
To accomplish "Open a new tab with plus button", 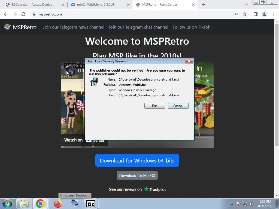I will (x=204, y=5).
